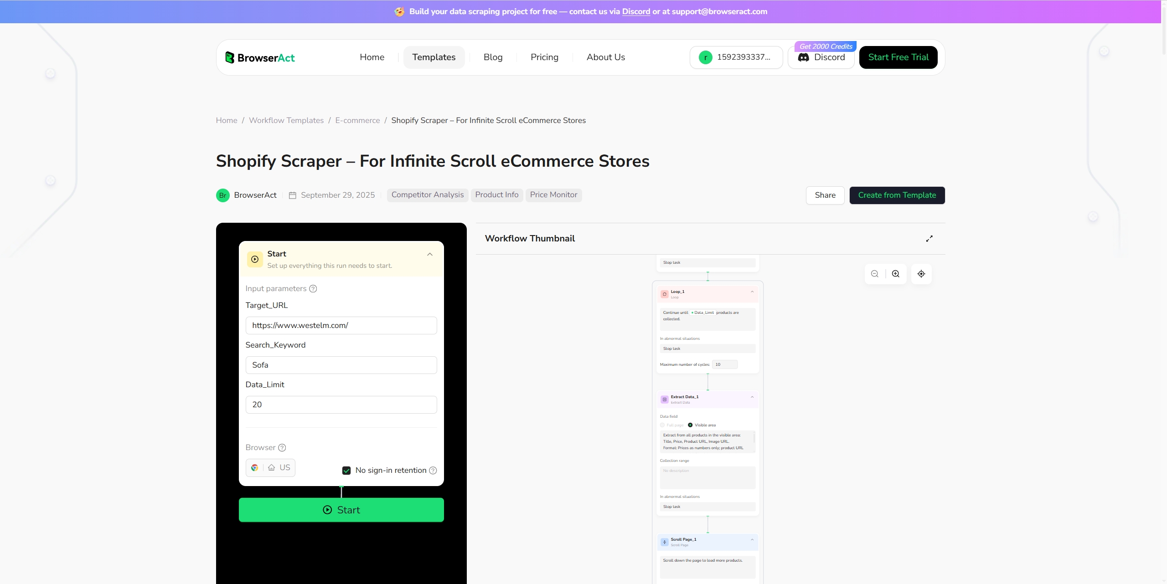
Task: Click the BrowserAct logo
Action: click(260, 57)
